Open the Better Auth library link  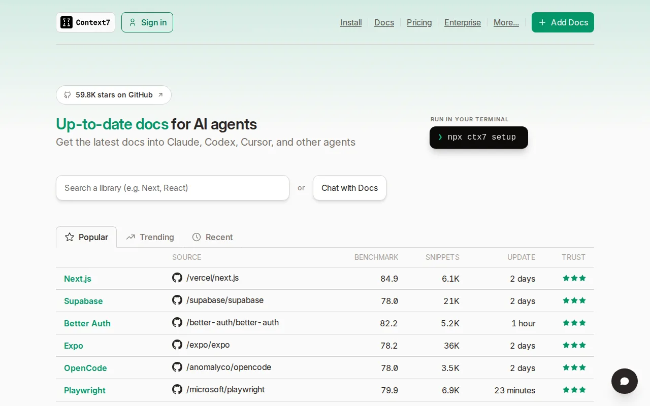(x=87, y=323)
